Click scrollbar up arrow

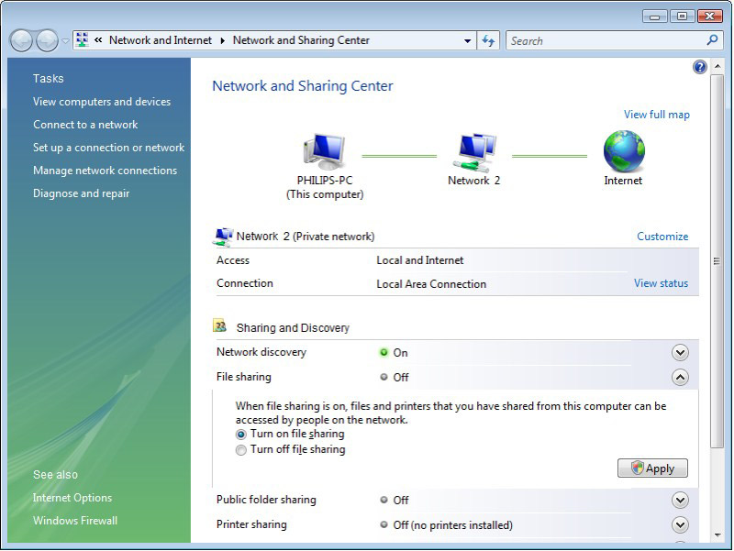point(717,66)
